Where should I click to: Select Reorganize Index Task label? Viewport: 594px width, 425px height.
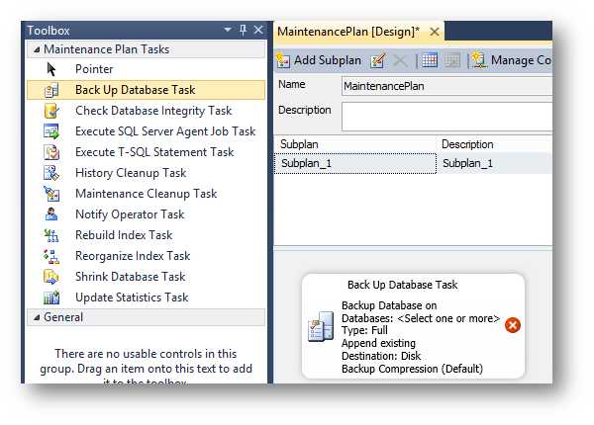point(133,256)
